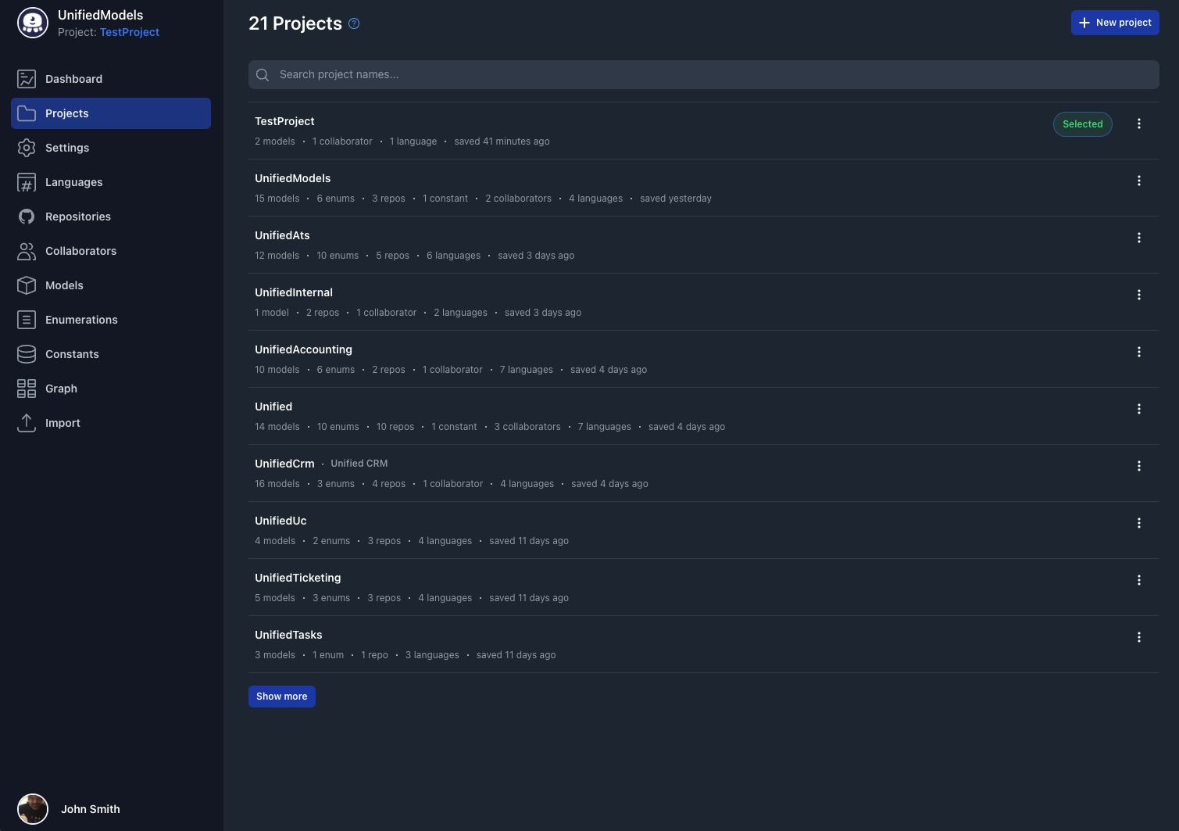Show more projects

point(281,697)
